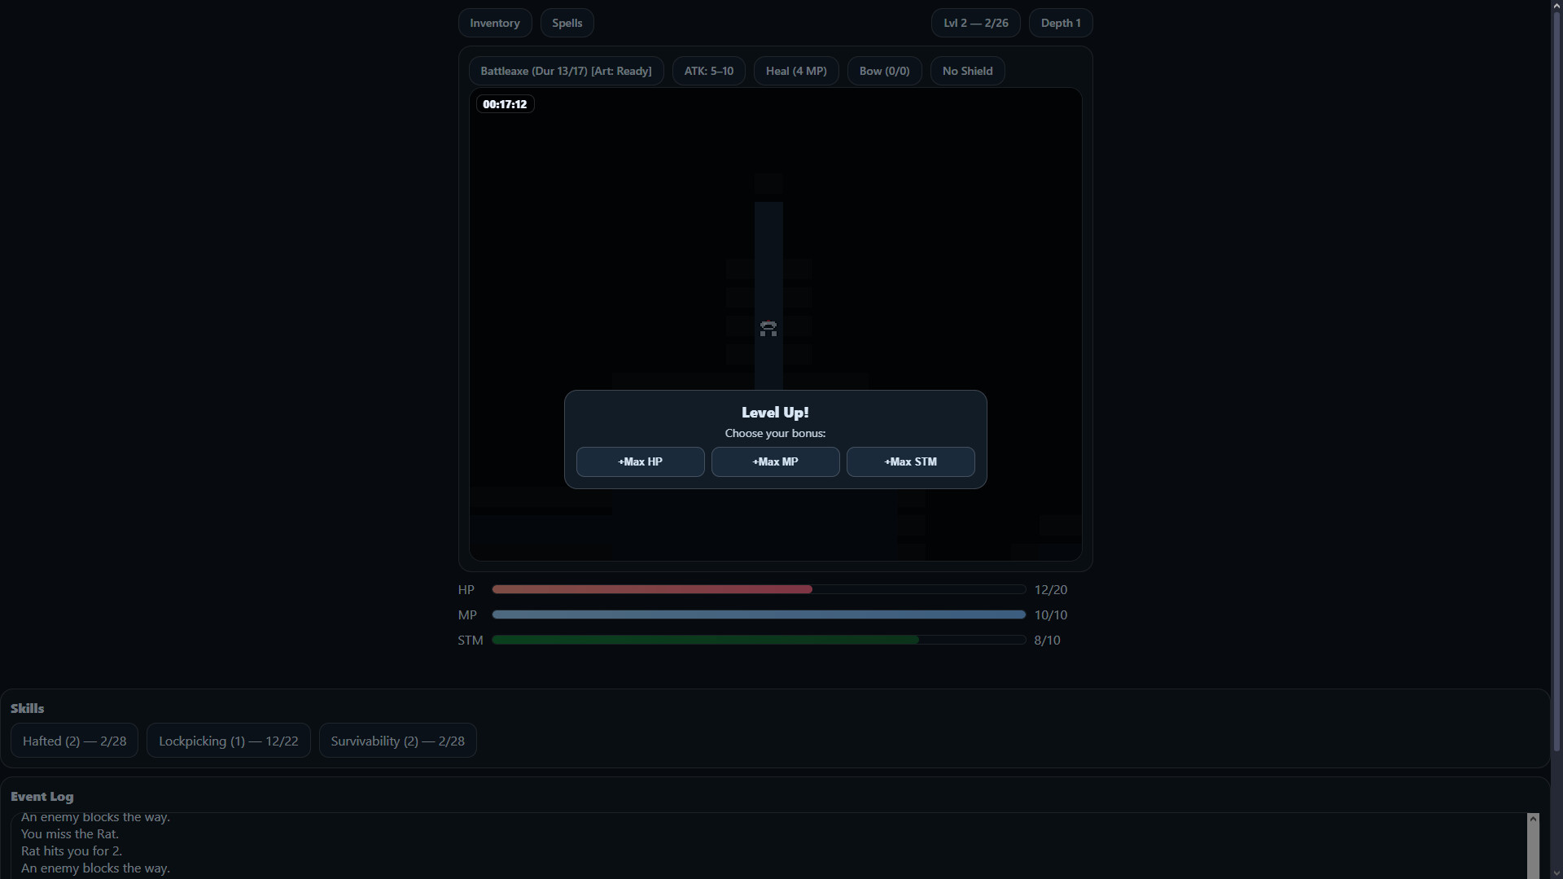The image size is (1563, 879).
Task: Select the Lockpicking (1) skill
Action: 228,741
